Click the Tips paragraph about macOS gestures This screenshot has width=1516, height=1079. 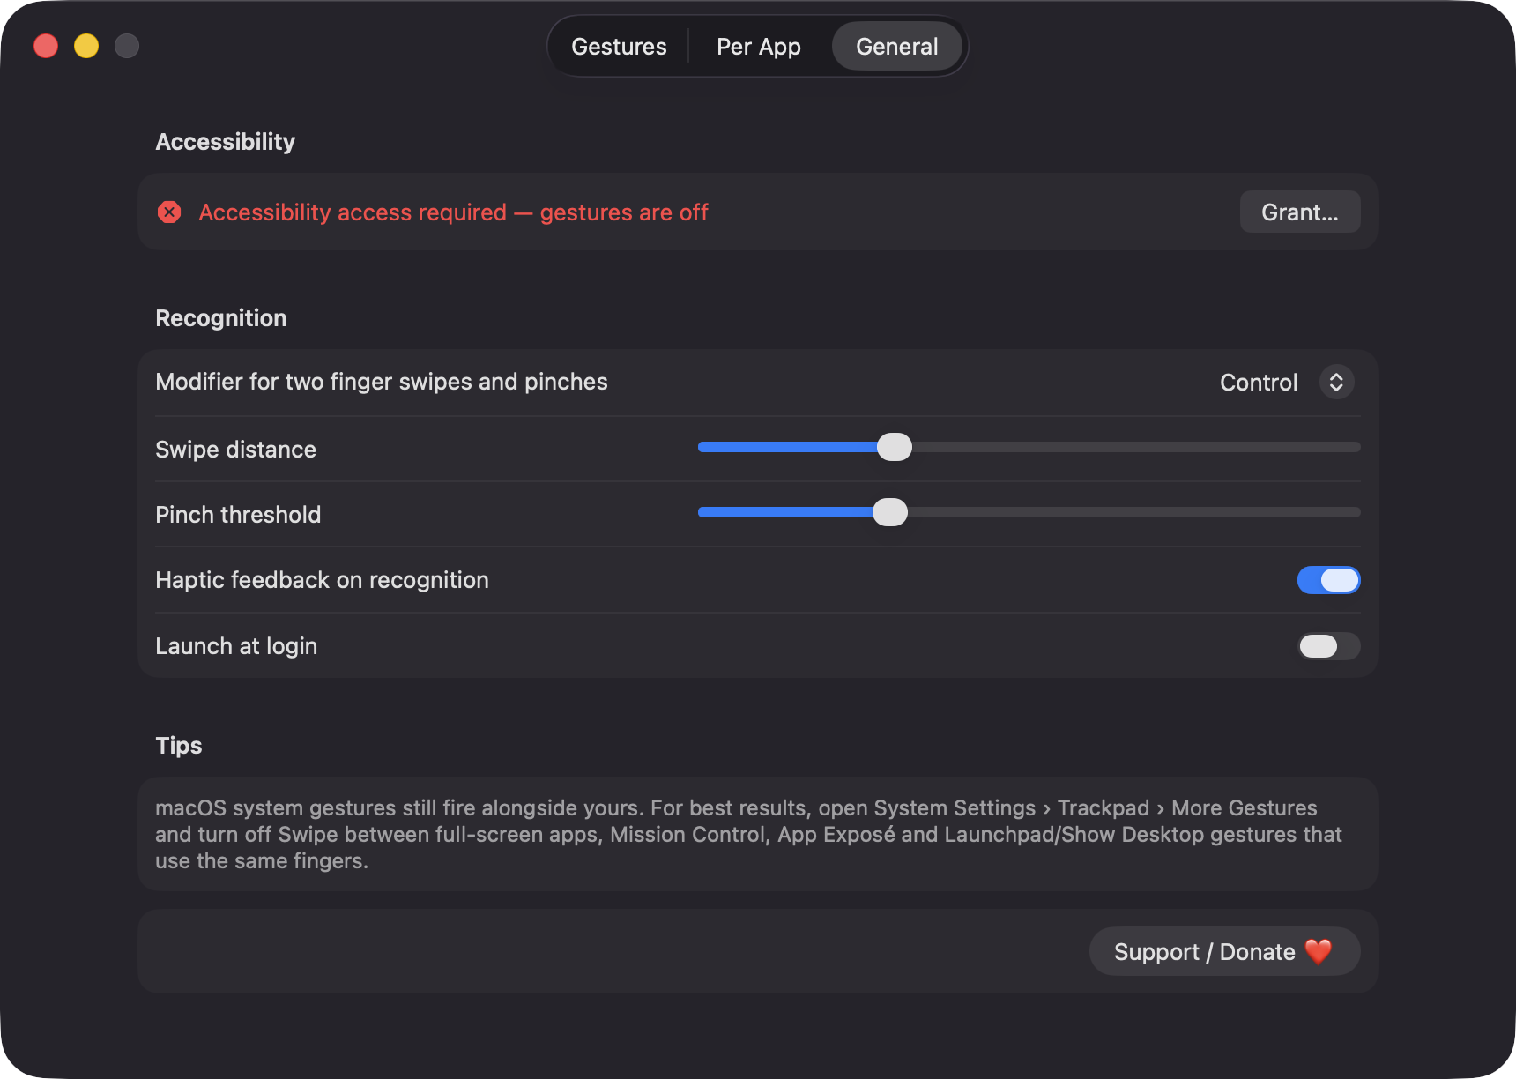(748, 834)
